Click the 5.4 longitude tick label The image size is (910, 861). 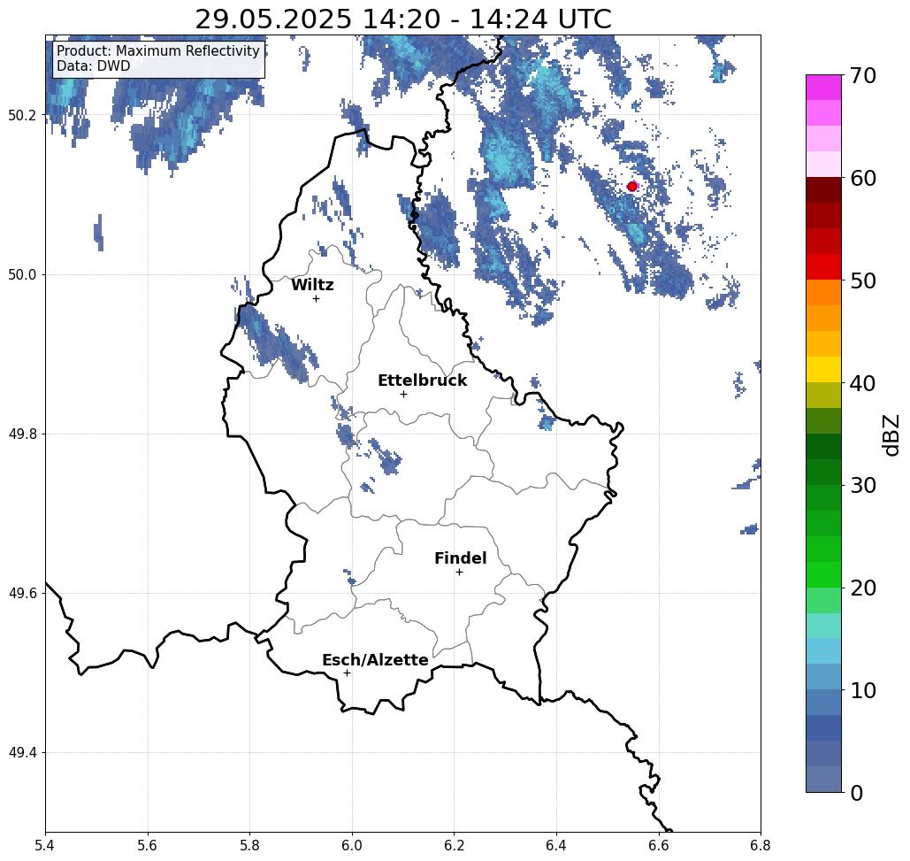[x=45, y=845]
